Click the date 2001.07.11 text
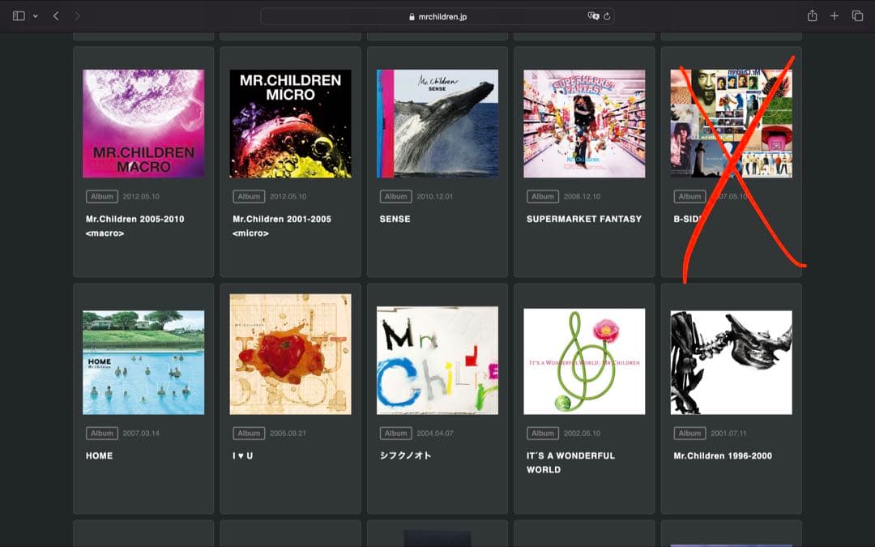The image size is (875, 547). pos(729,433)
